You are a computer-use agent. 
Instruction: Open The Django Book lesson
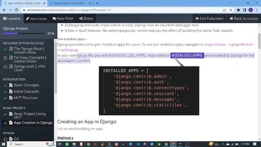(29, 51)
